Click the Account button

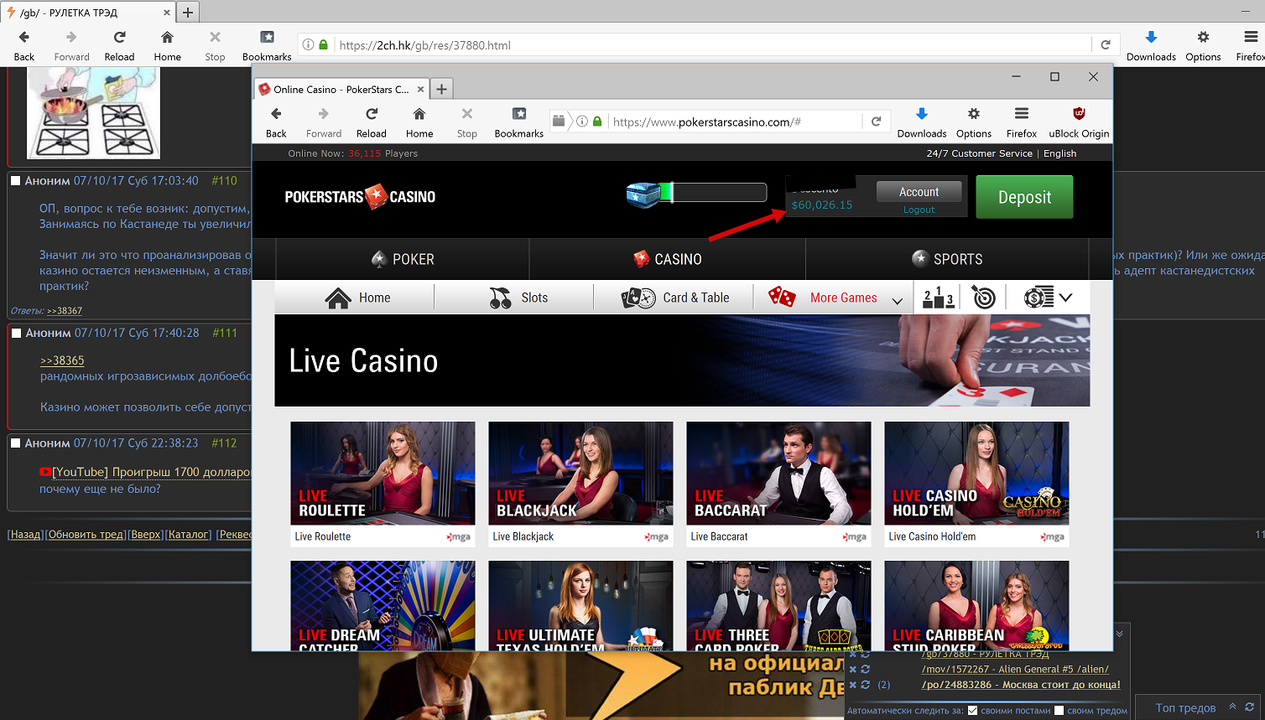click(x=919, y=192)
